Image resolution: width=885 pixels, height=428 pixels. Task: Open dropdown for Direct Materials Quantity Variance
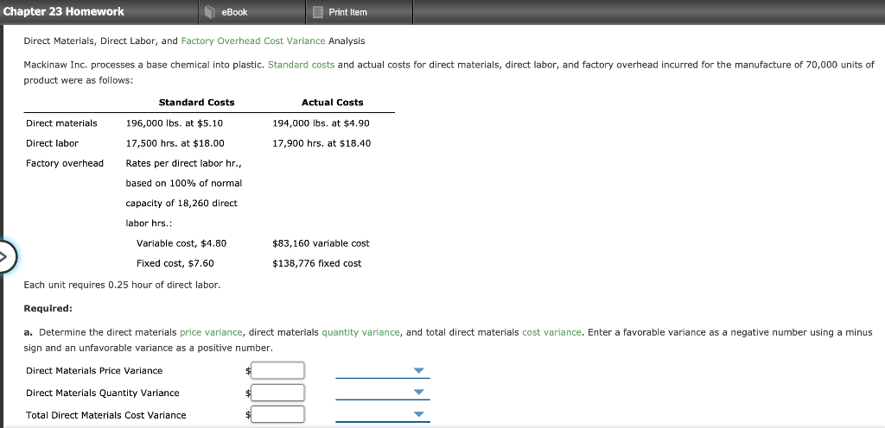[x=383, y=393]
